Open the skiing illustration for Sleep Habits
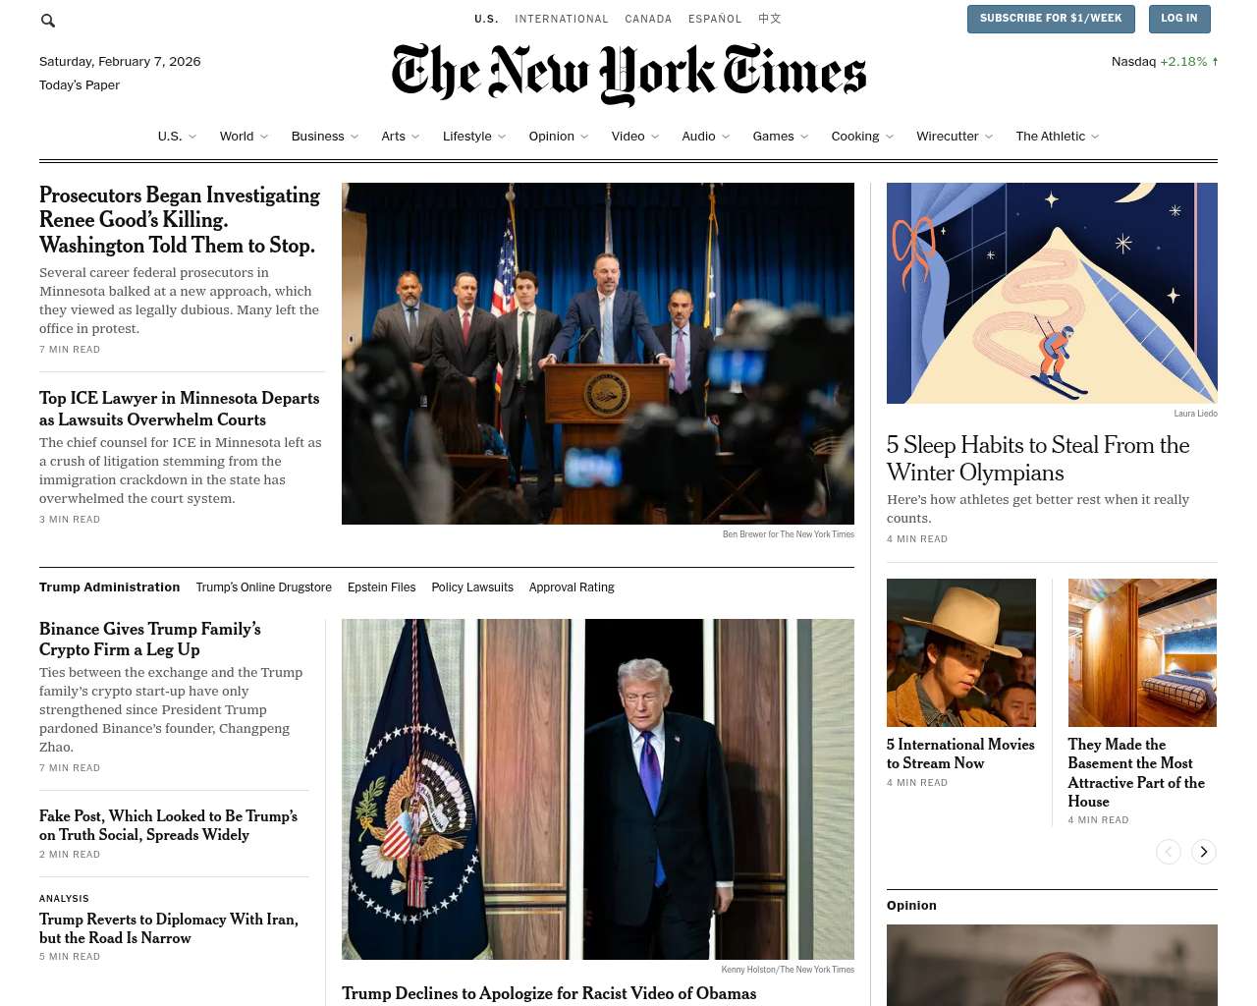 [1052, 293]
